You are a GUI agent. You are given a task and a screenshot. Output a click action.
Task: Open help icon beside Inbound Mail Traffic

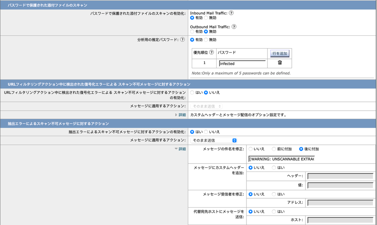pos(231,13)
